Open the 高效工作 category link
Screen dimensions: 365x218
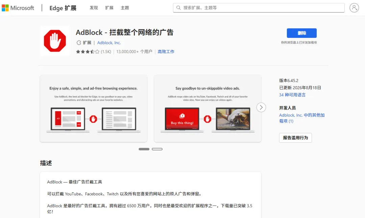pos(166,52)
